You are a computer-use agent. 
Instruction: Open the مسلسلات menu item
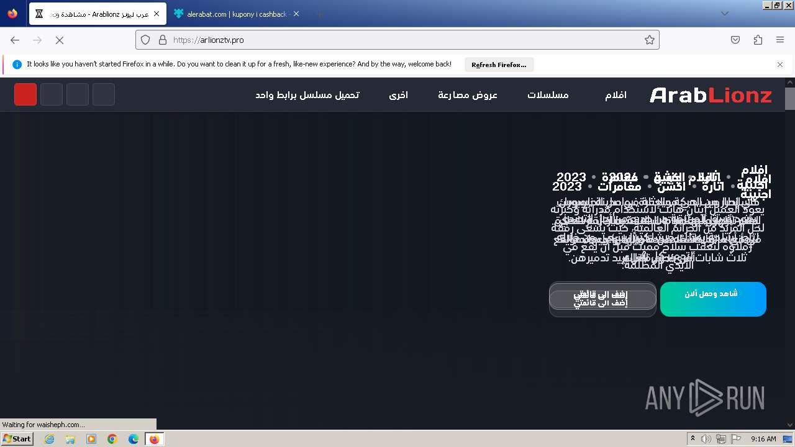548,95
